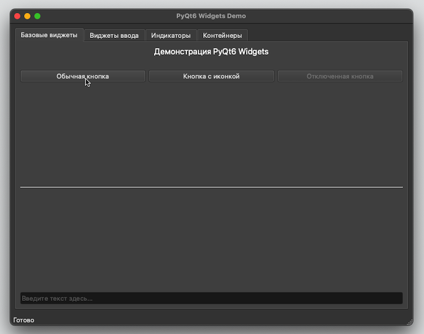Image resolution: width=424 pixels, height=334 pixels.
Task: Open the Индикаторы tab
Action: (171, 36)
